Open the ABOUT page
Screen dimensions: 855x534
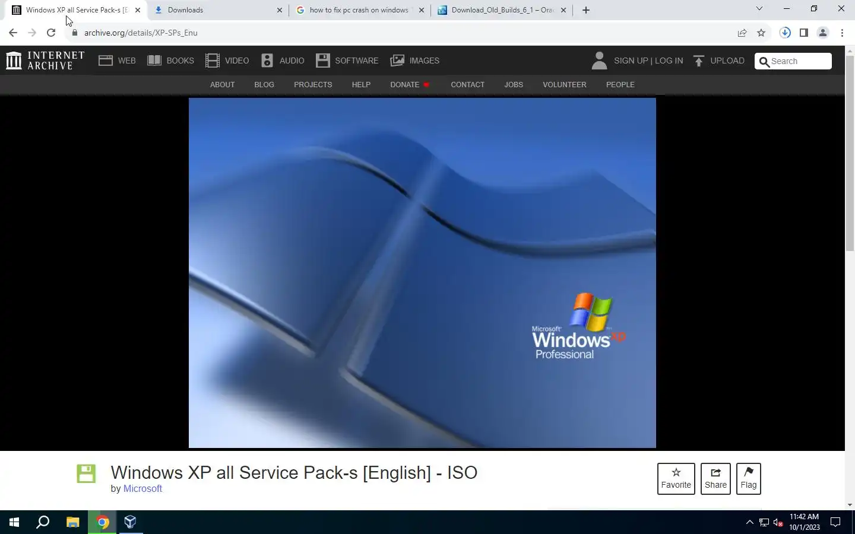[222, 85]
